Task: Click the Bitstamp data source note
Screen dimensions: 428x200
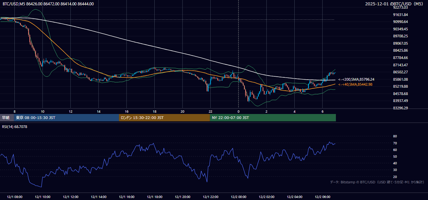Action: point(377,182)
